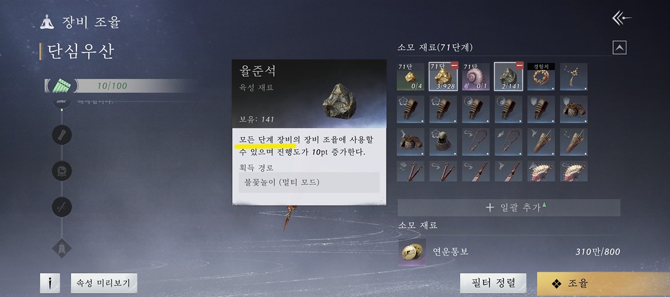The height and width of the screenshot is (297, 670).
Task: Remove the 3/928 gold material with minus
Action: [x=454, y=66]
